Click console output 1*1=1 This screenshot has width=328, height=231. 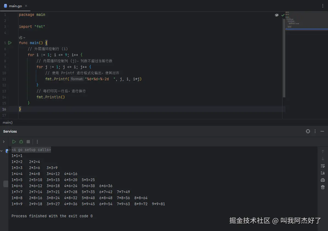[x=17, y=156]
